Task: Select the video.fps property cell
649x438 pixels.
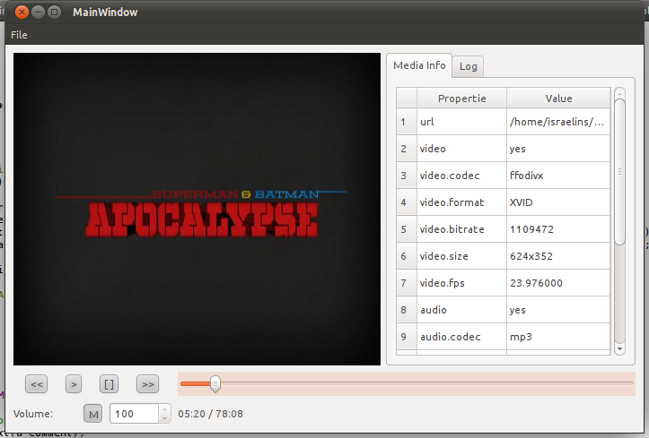Action: click(461, 283)
